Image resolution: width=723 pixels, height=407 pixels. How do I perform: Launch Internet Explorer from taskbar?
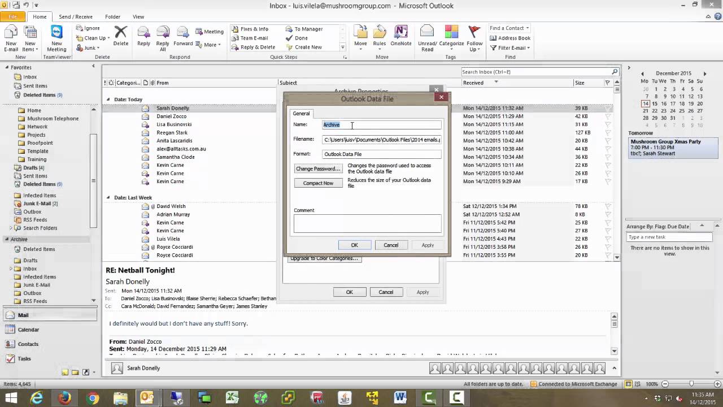pos(37,398)
